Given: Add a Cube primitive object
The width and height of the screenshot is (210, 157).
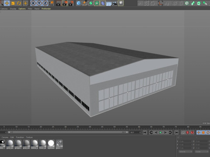Looking at the screenshot, I should coord(79,3).
